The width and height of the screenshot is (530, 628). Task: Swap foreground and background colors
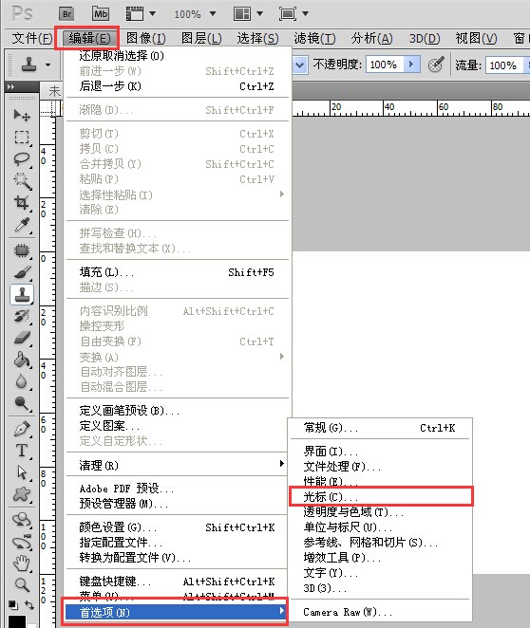(29, 604)
